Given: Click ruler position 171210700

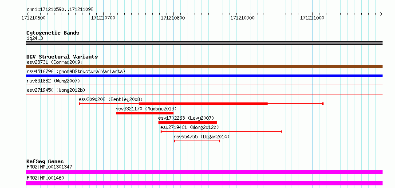Looking at the screenshot, I should click(103, 18).
